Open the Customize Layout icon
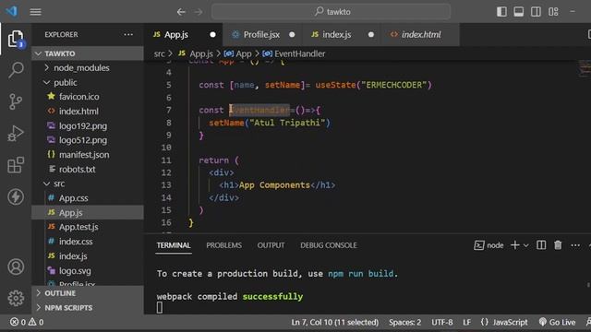The height and width of the screenshot is (332, 591). click(553, 12)
